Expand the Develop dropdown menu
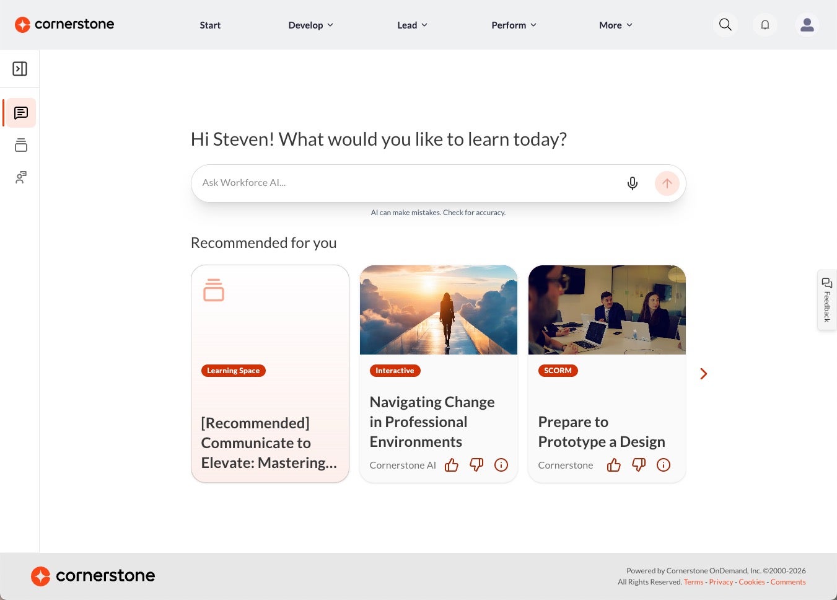837x600 pixels. tap(311, 25)
